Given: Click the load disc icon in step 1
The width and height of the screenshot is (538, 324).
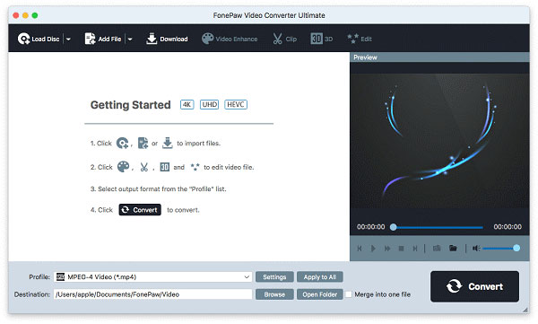Looking at the screenshot, I should coord(122,143).
